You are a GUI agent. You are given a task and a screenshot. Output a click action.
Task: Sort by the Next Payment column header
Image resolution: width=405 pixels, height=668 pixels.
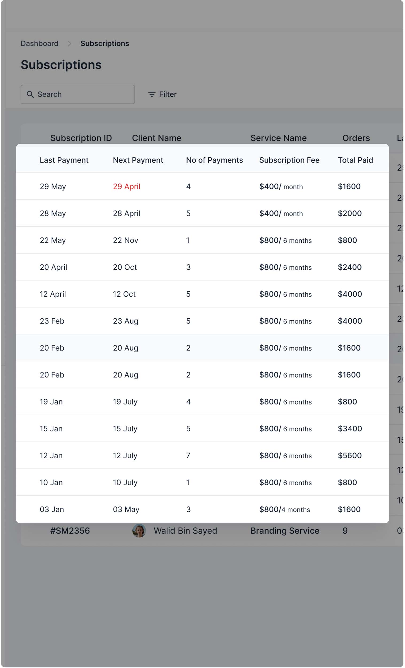[x=138, y=160]
